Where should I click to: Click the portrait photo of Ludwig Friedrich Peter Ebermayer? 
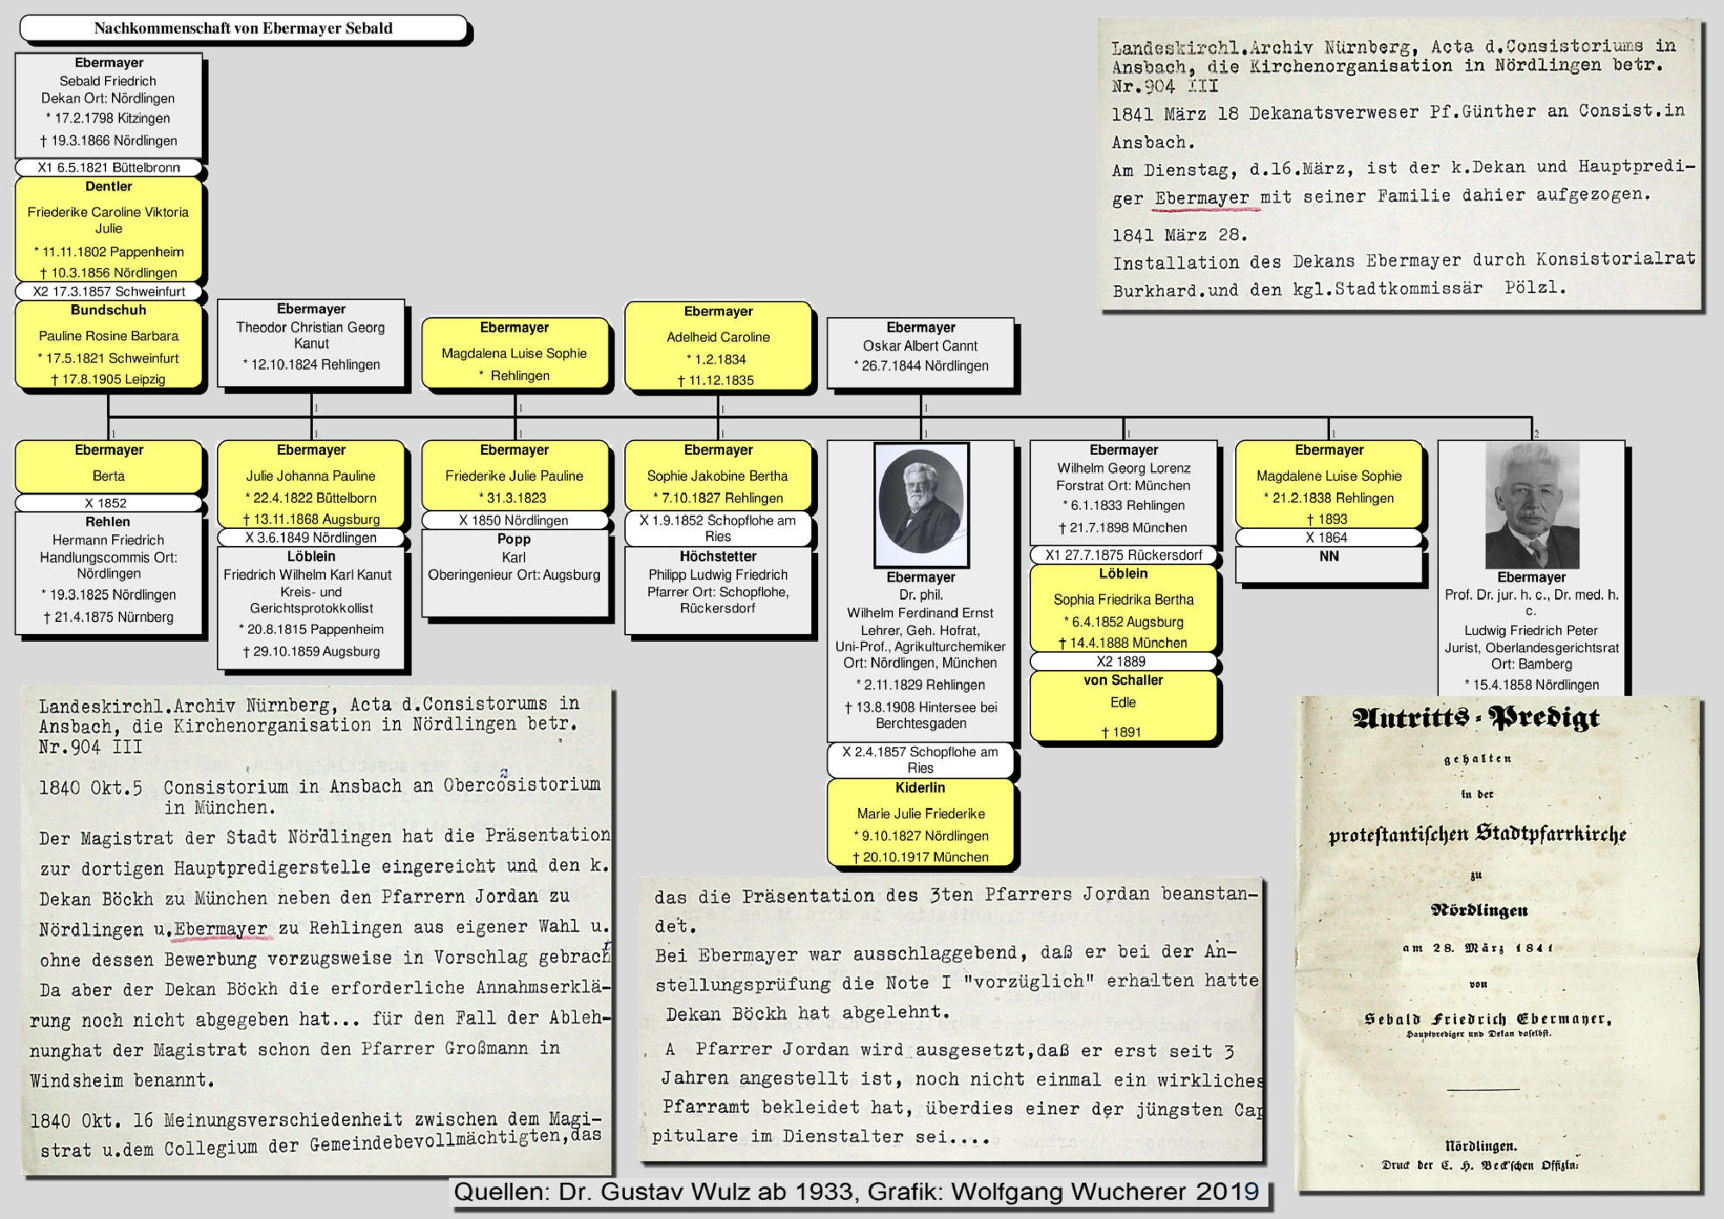1531,504
